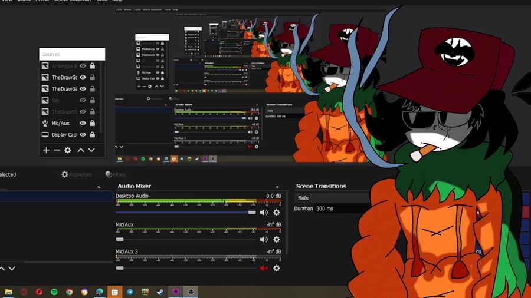Open Steam from the taskbar
Screen dimensions: 531x298
(160, 292)
